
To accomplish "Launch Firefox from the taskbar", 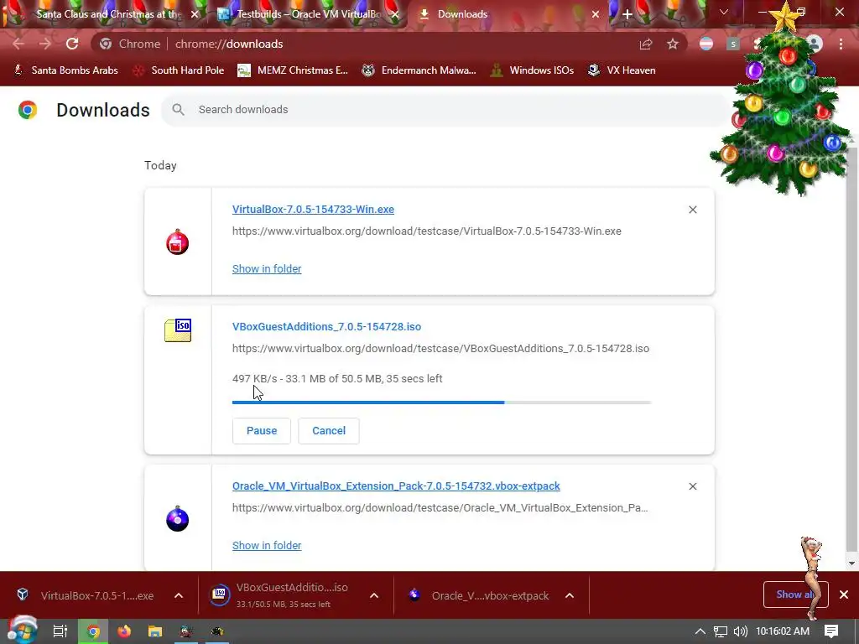I will tap(124, 631).
